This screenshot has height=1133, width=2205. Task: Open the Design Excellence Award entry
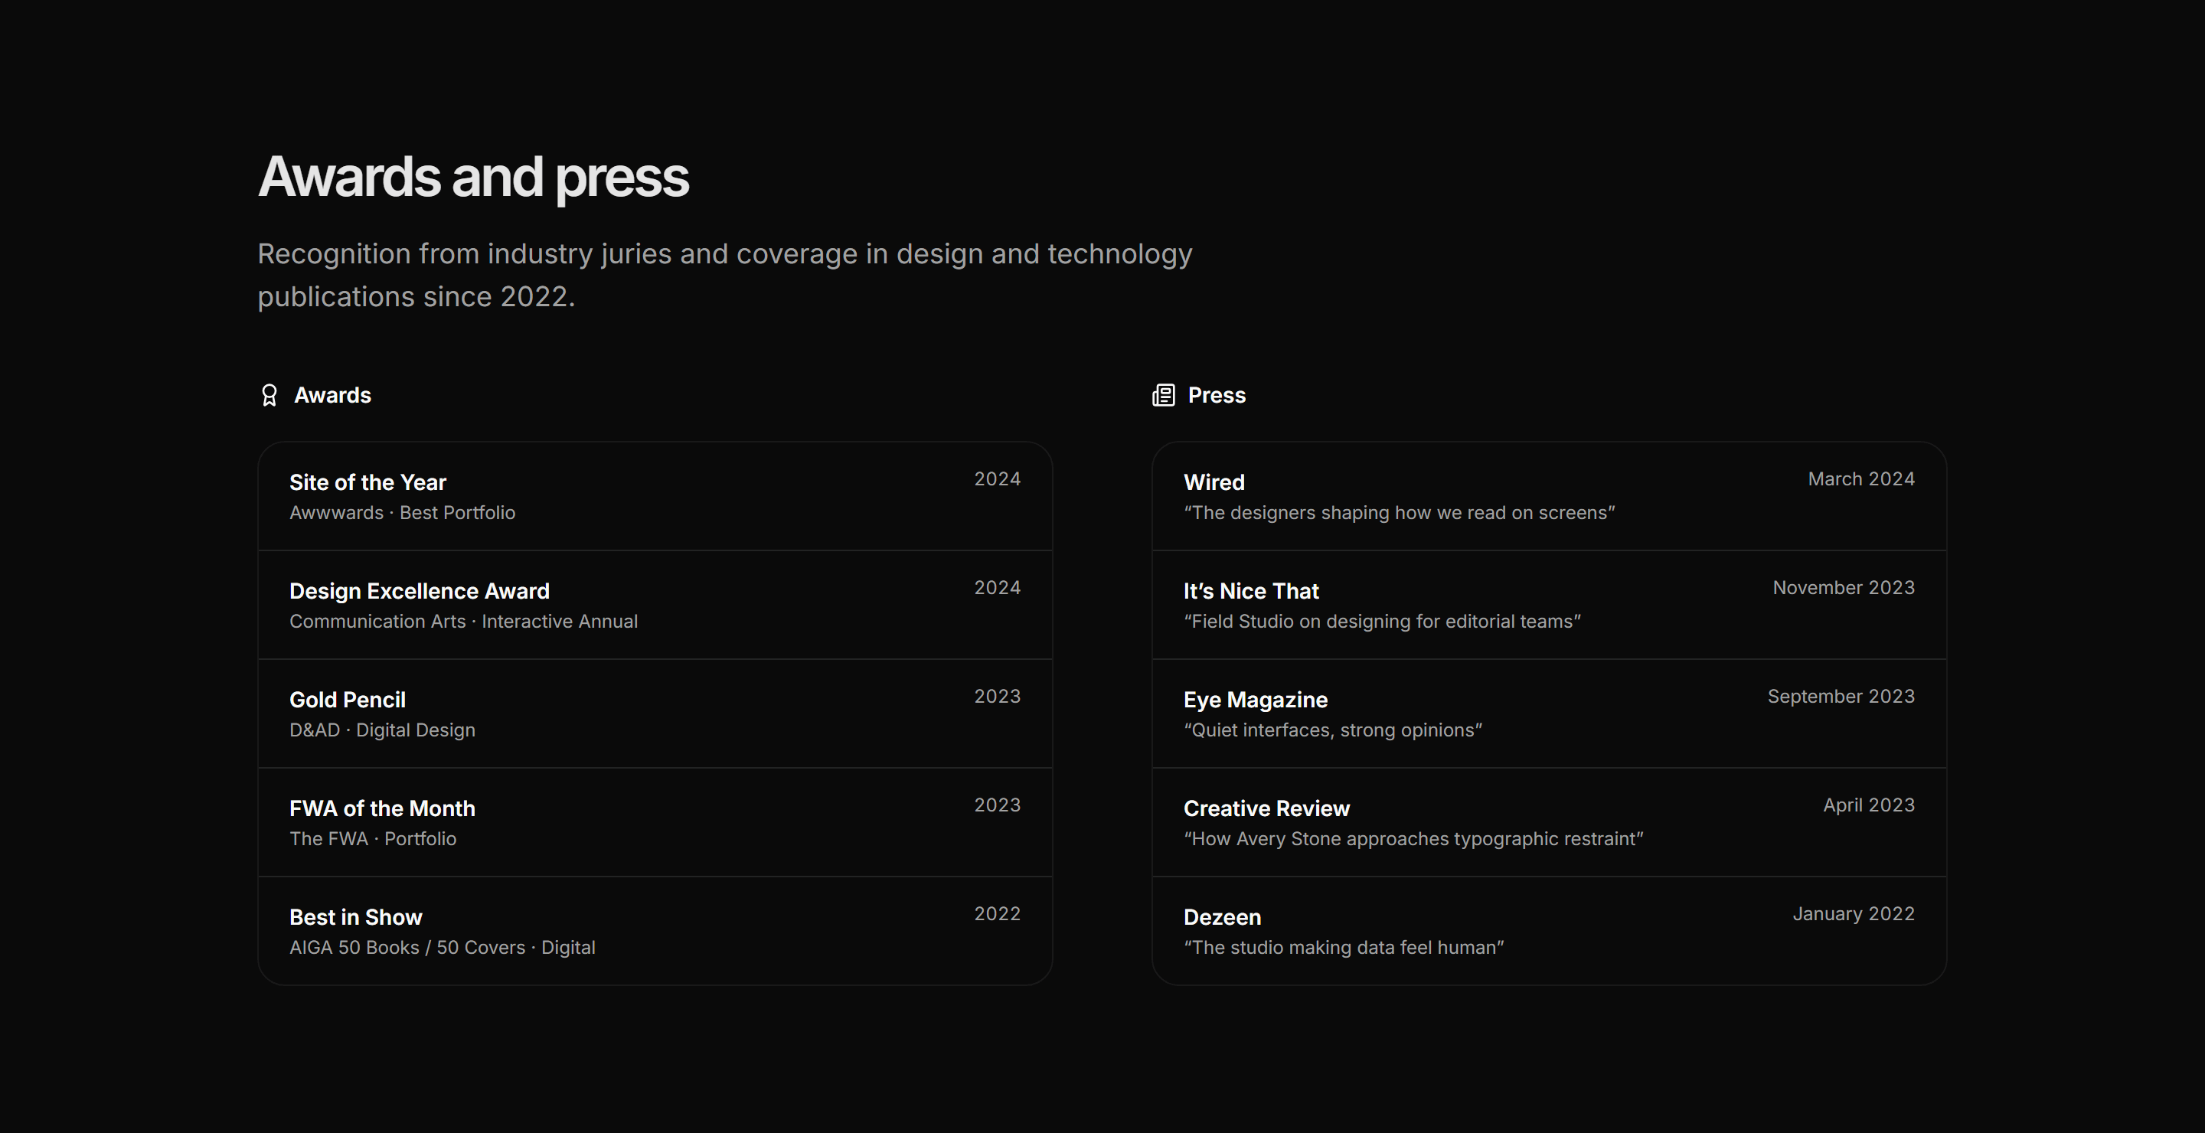655,605
